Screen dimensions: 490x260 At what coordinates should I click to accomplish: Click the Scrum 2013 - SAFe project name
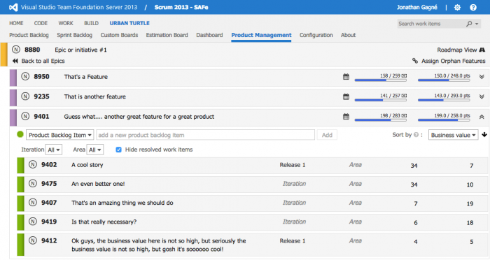[181, 7]
